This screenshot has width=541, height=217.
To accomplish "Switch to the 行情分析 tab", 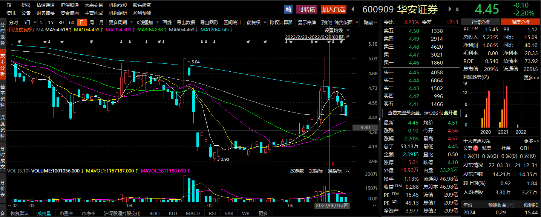I will pyautogui.click(x=481, y=22).
